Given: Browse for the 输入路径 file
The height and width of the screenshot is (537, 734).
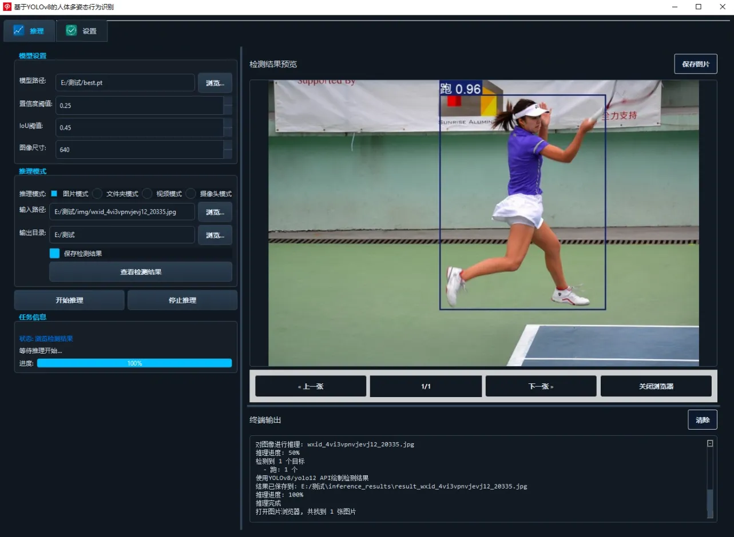Looking at the screenshot, I should [x=215, y=212].
